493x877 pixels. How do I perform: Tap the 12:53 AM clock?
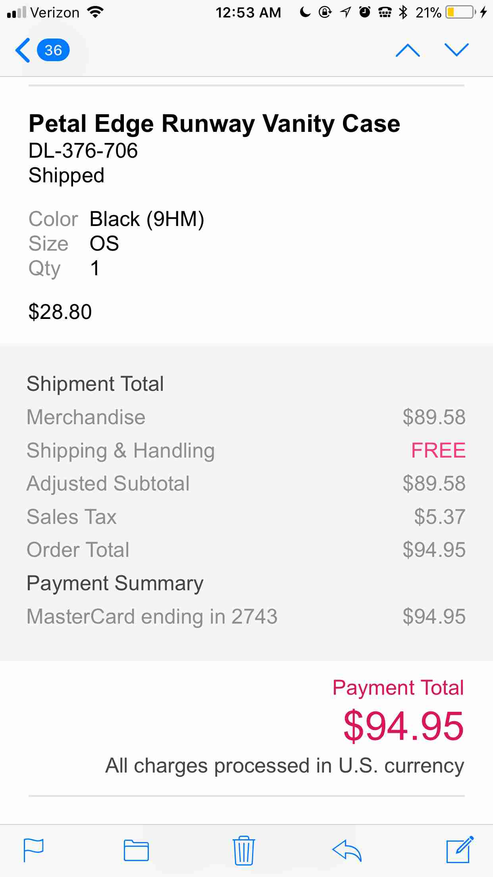pyautogui.click(x=248, y=13)
